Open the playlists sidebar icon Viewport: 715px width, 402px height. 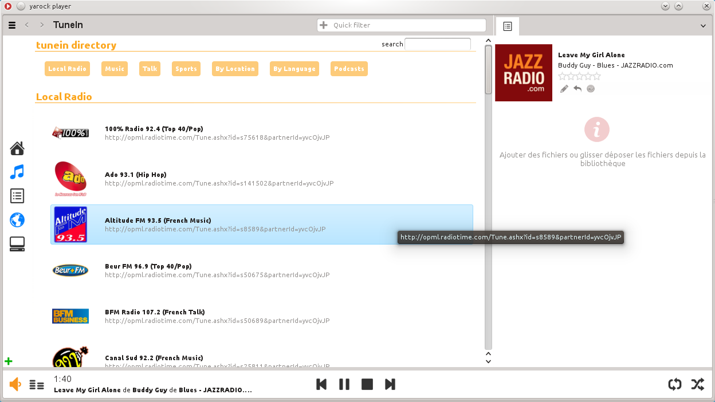pyautogui.click(x=17, y=196)
